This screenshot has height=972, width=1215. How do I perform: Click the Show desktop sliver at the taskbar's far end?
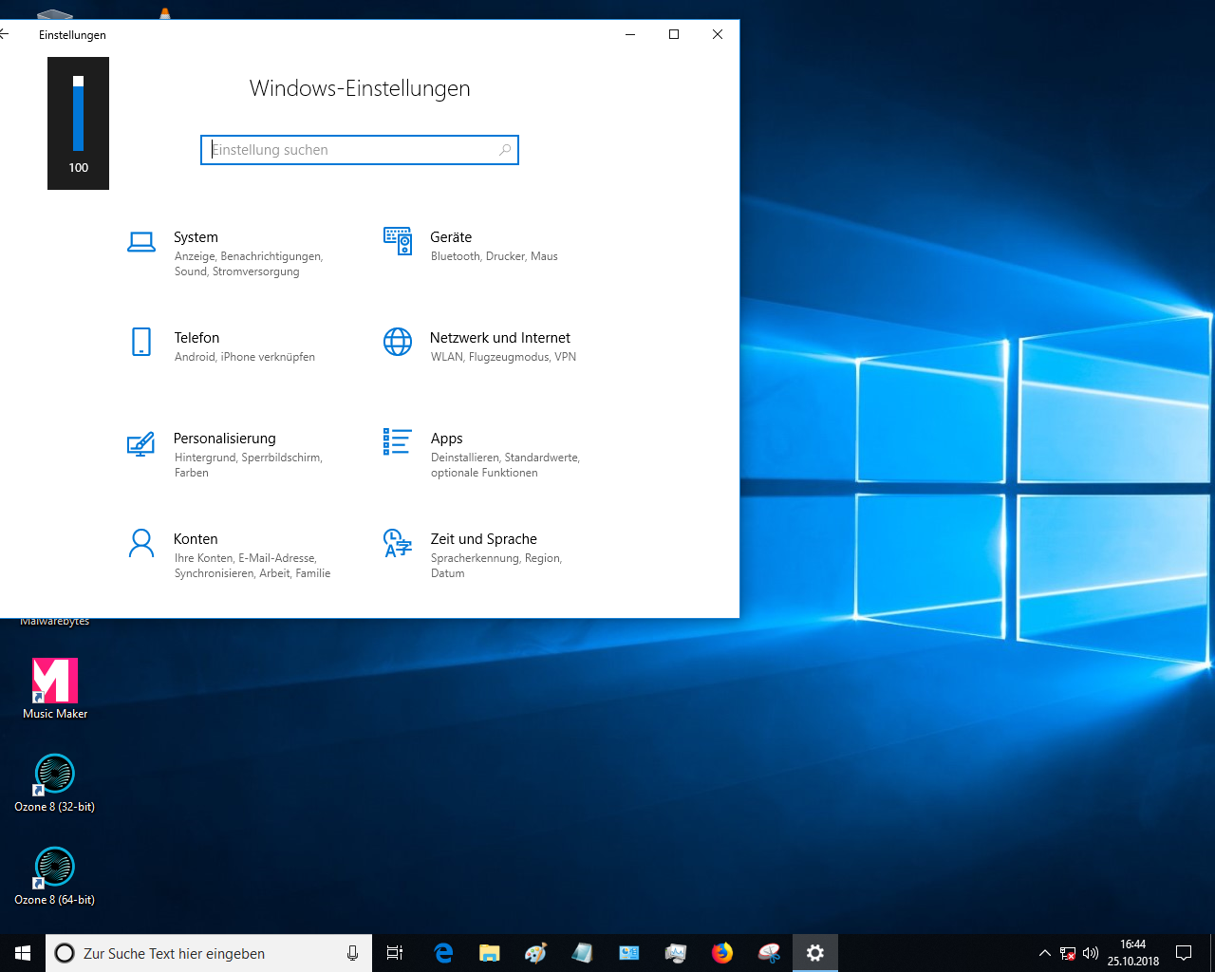coord(1212,953)
